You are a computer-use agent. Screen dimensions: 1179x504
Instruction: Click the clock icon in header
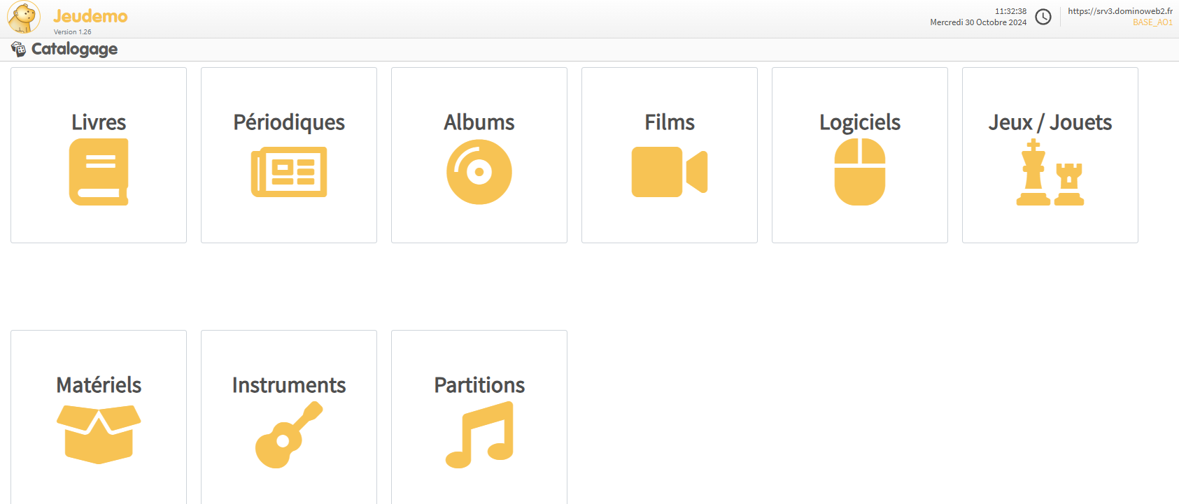click(x=1043, y=17)
